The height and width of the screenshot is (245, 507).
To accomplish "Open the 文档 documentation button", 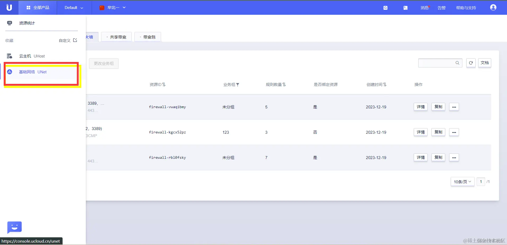I will (485, 63).
